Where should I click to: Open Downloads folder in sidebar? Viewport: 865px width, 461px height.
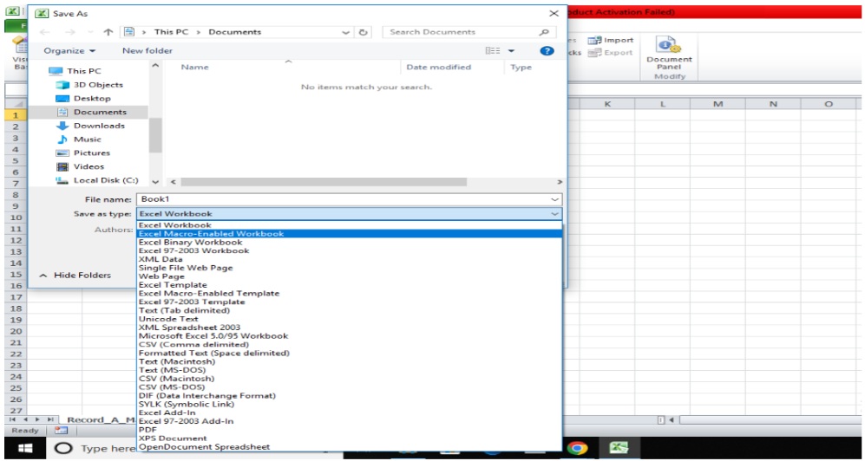coord(90,126)
